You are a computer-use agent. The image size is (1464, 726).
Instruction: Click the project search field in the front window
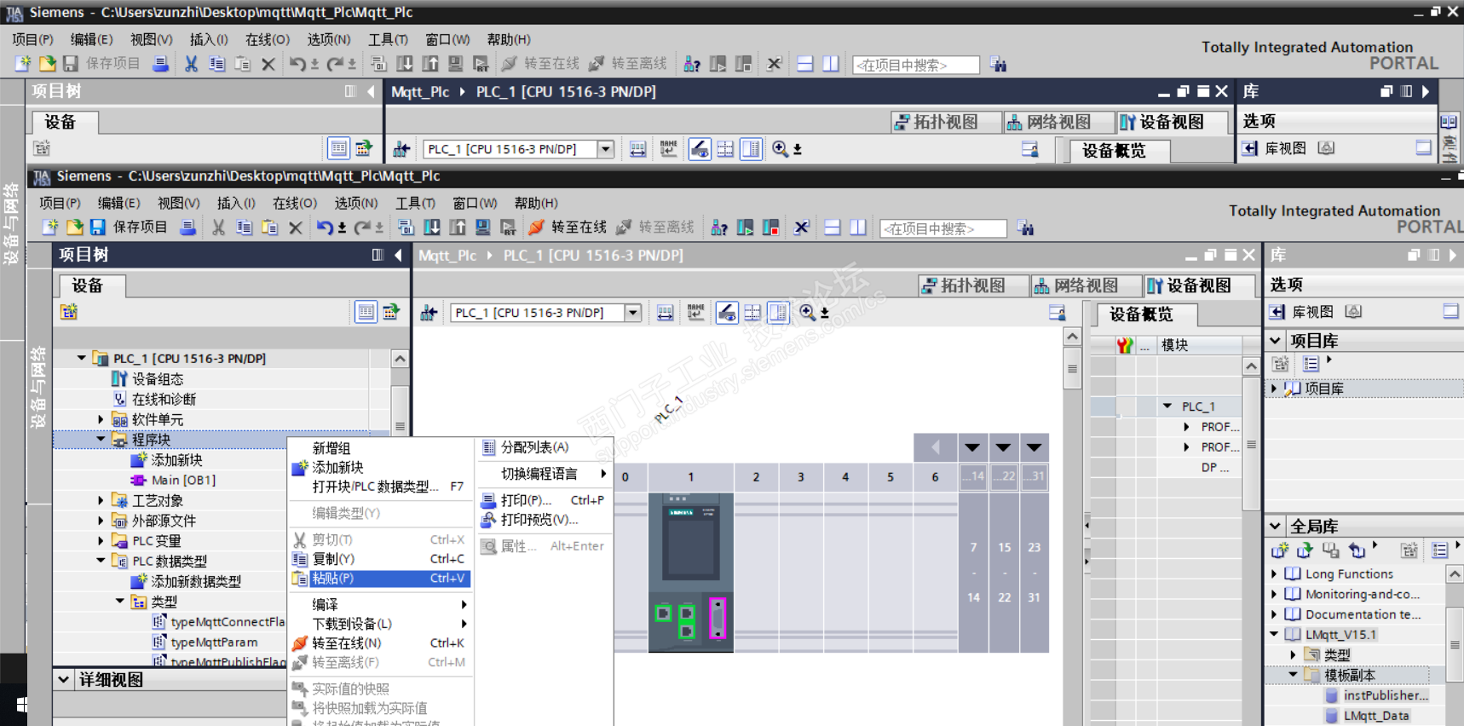click(943, 228)
